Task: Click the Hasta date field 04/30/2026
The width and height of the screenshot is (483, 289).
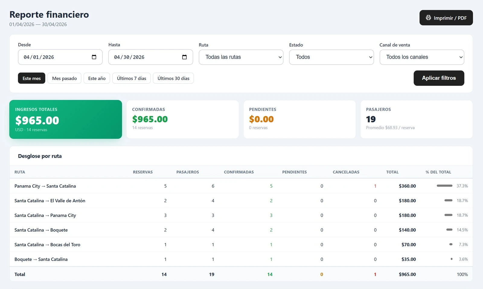Action: [151, 57]
